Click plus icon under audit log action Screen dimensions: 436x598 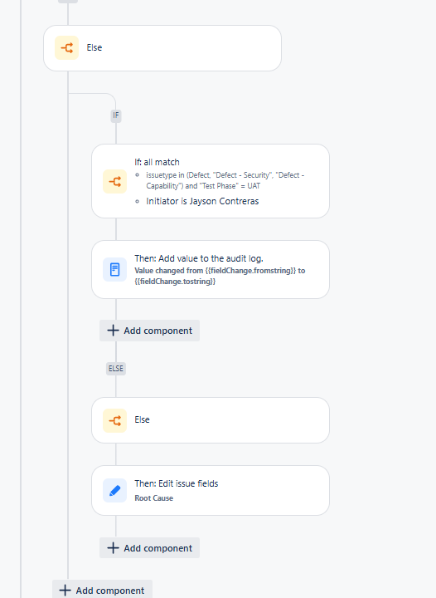[x=113, y=331]
